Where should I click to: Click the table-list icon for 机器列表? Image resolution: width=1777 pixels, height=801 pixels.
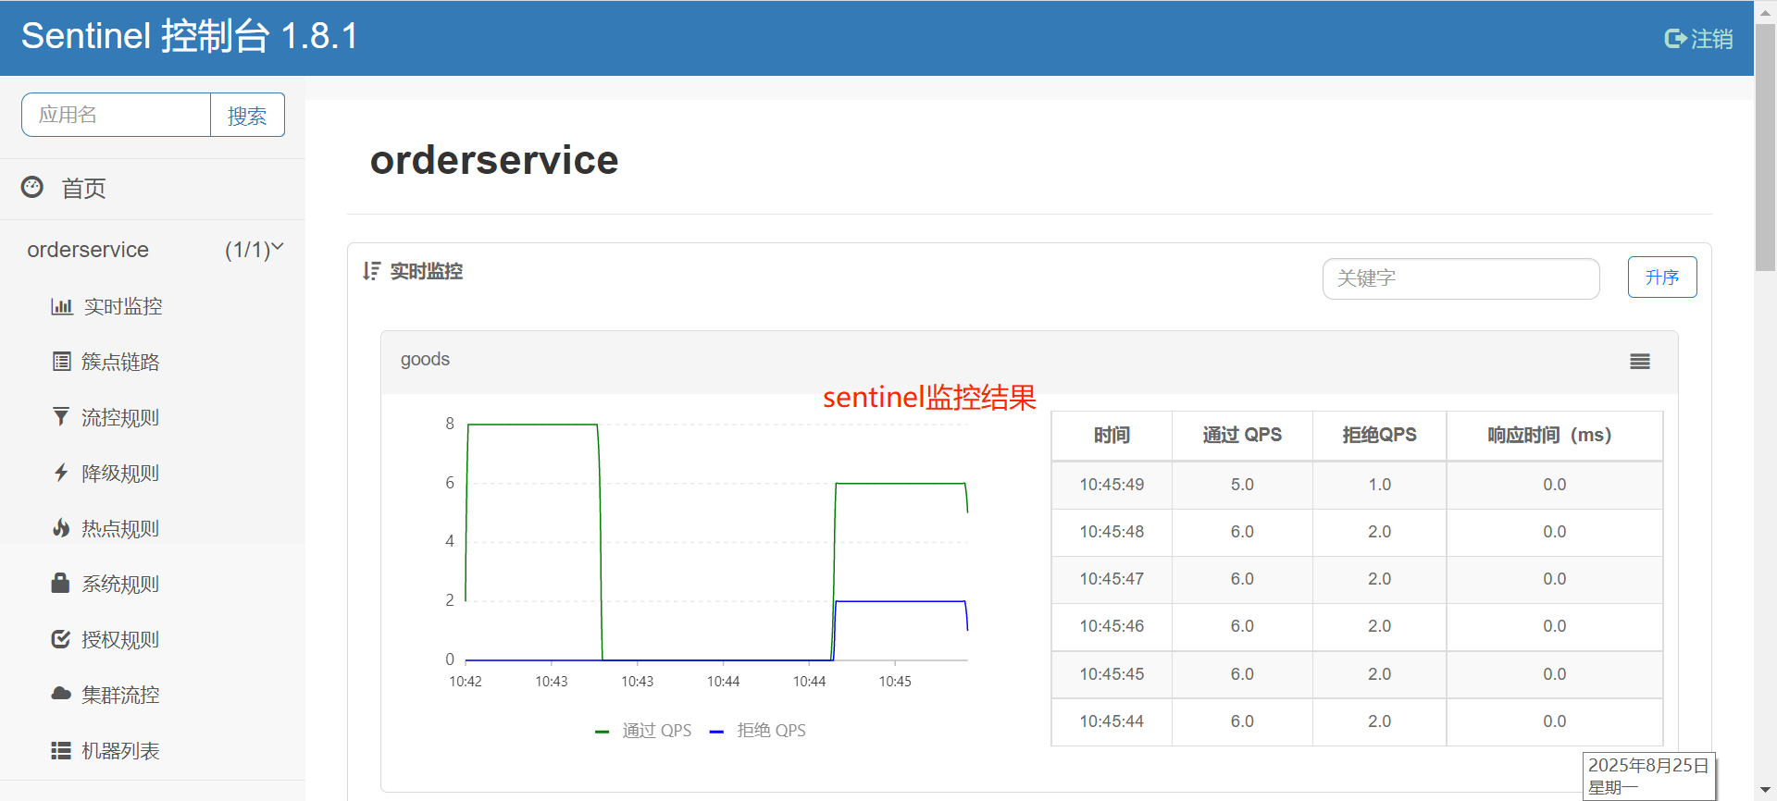(61, 750)
